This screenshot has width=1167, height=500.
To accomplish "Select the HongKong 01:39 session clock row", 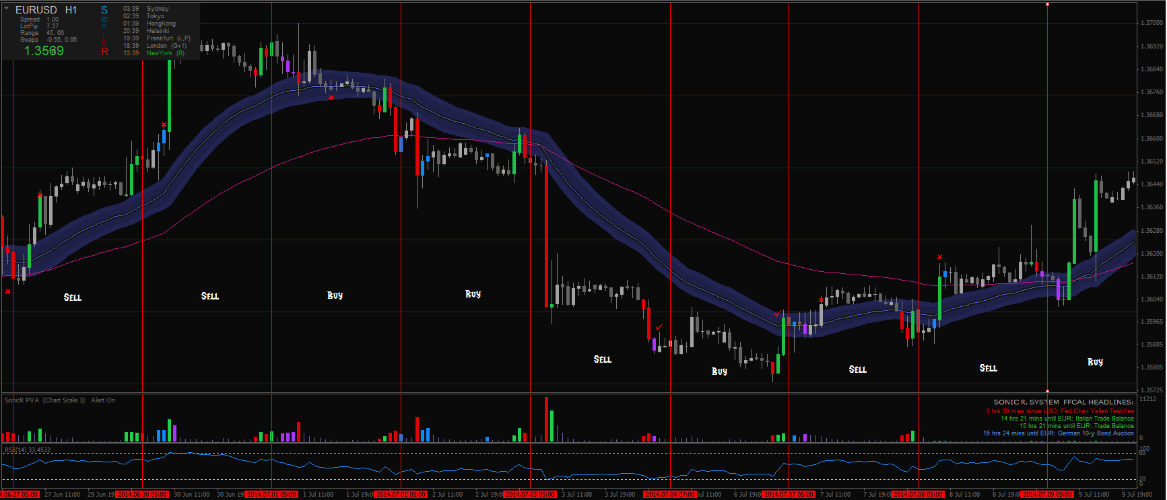I will [x=149, y=24].
